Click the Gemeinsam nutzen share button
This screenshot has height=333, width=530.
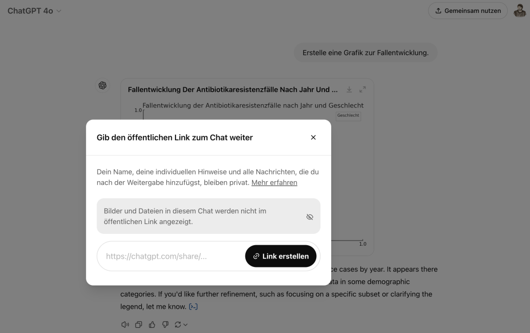(468, 11)
